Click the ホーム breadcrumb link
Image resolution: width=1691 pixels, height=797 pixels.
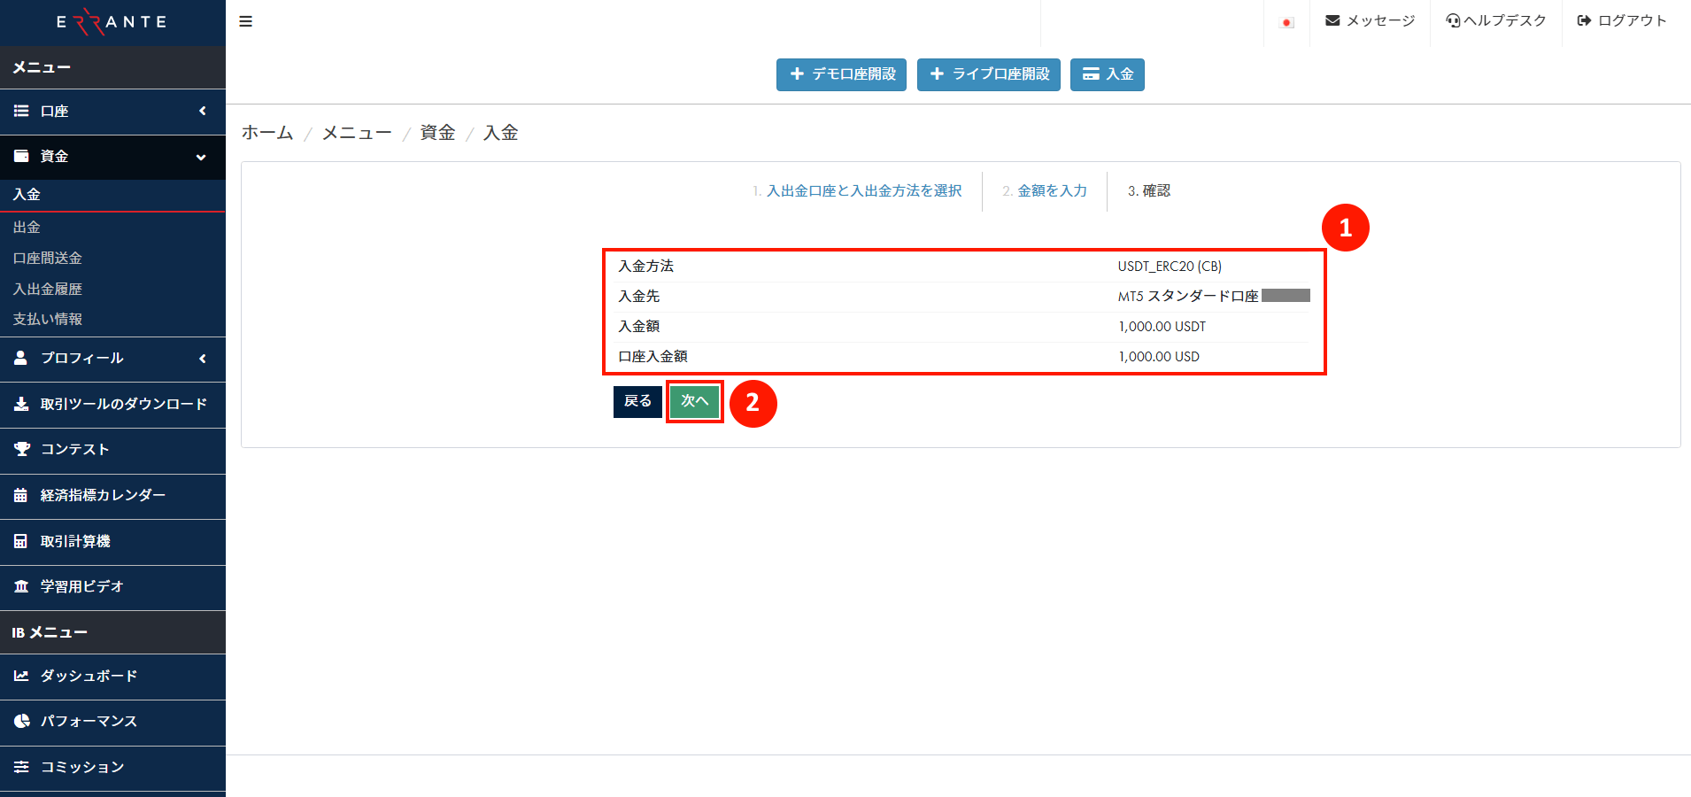pos(266,132)
